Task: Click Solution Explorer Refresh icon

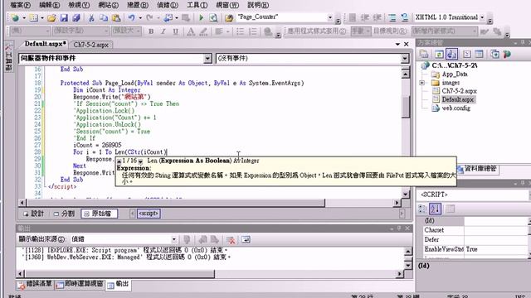Action: (439, 54)
